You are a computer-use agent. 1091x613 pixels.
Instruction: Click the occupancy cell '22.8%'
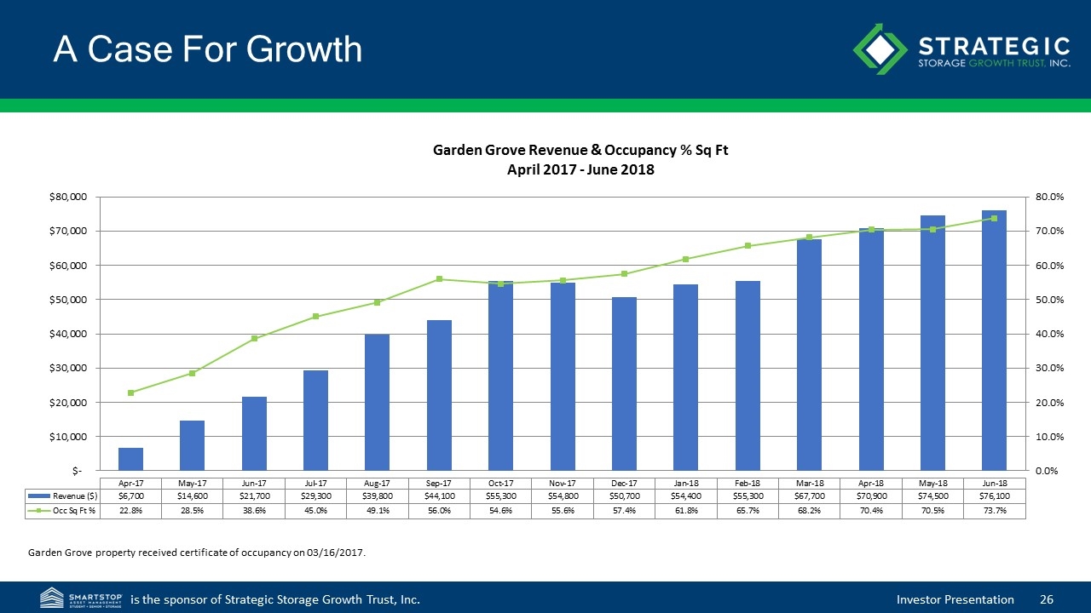(130, 511)
